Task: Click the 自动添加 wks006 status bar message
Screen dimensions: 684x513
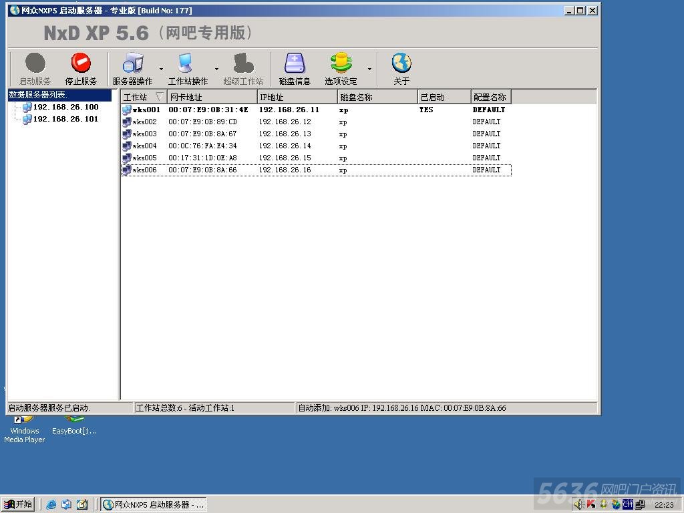Action: tap(401, 408)
